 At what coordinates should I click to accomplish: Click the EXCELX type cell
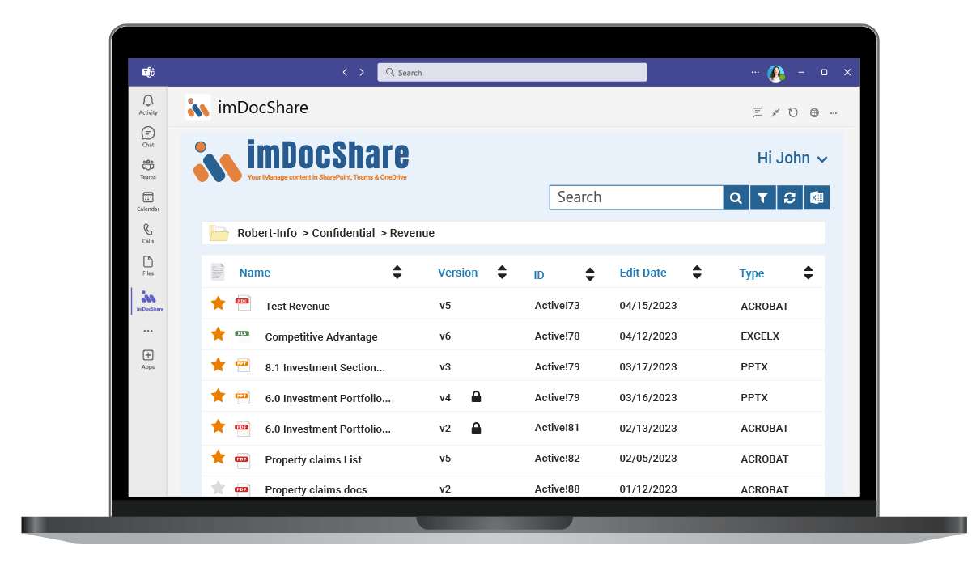pyautogui.click(x=760, y=336)
